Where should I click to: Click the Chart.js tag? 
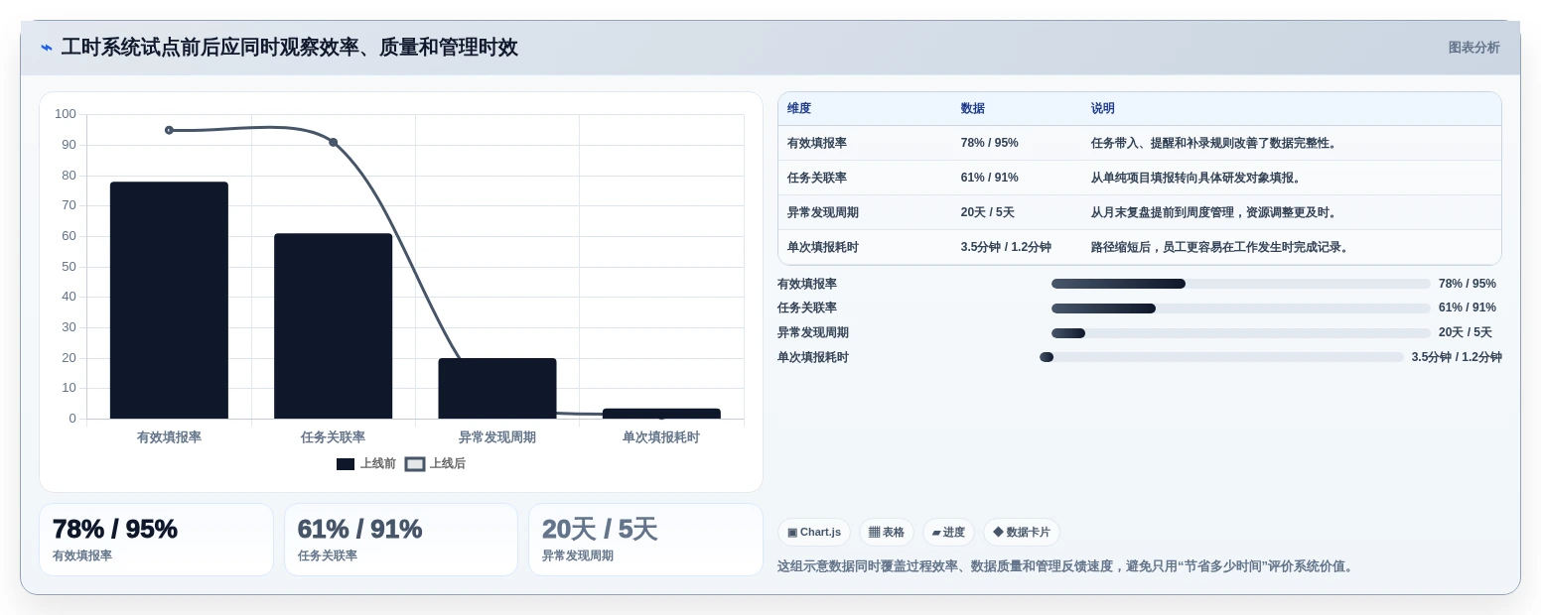pyautogui.click(x=814, y=532)
